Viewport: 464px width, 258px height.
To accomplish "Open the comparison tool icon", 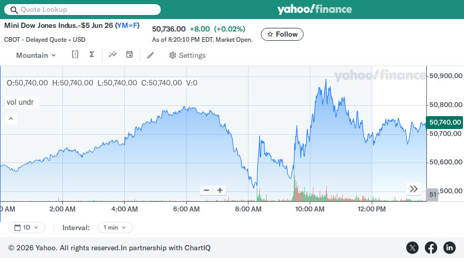I will (x=75, y=55).
